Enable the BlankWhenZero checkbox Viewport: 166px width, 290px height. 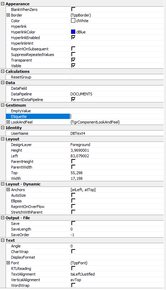tap(73, 9)
